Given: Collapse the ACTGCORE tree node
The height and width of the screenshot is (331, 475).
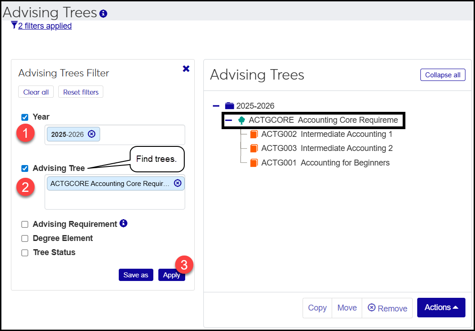Looking at the screenshot, I should coord(229,120).
